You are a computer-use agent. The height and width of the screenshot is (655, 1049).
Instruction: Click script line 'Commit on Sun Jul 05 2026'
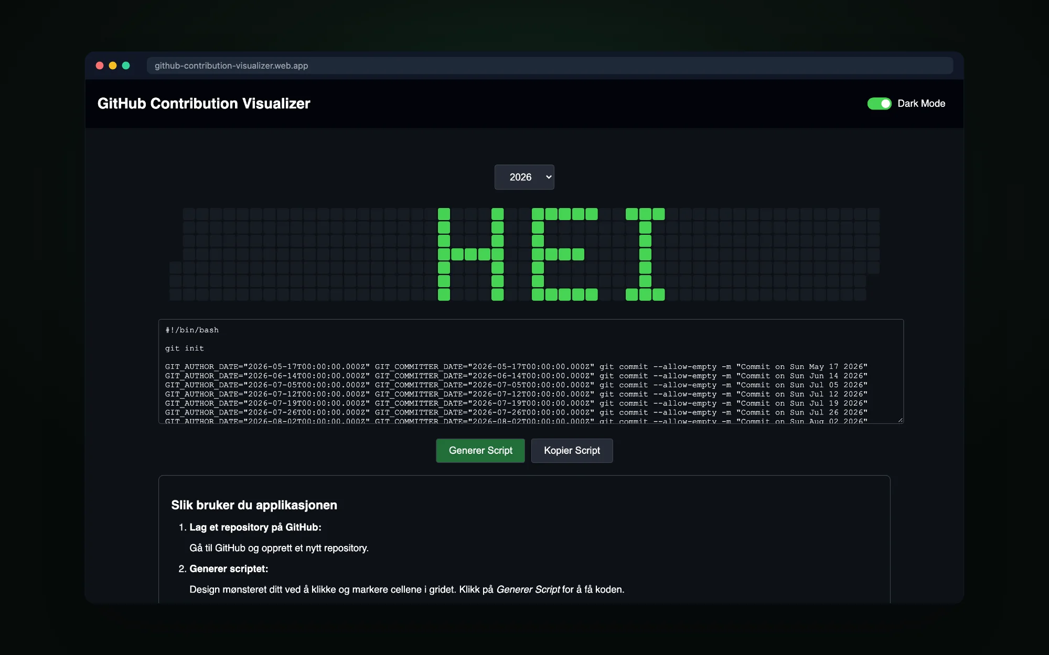pos(516,385)
